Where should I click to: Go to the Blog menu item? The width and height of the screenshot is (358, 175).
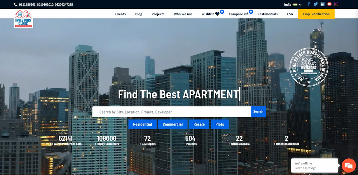[138, 14]
